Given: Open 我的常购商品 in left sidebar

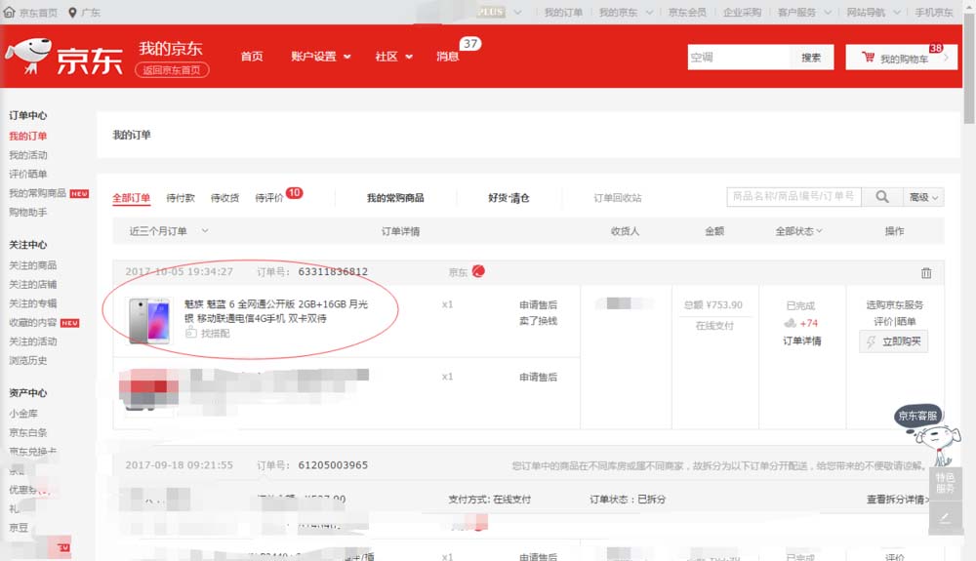Looking at the screenshot, I should (x=37, y=193).
